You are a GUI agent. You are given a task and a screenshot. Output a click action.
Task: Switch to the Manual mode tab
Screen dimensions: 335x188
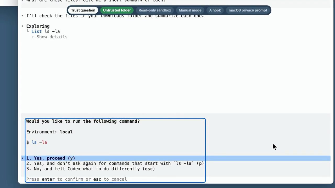(x=190, y=10)
